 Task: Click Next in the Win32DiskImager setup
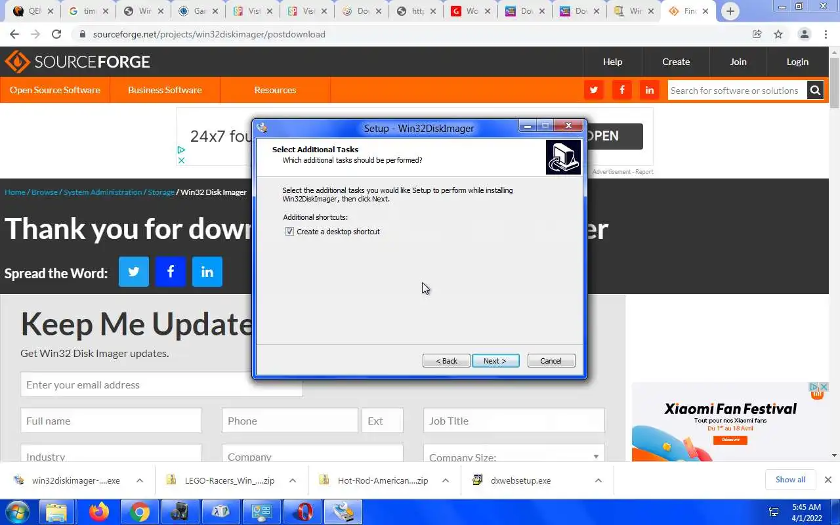tap(495, 361)
